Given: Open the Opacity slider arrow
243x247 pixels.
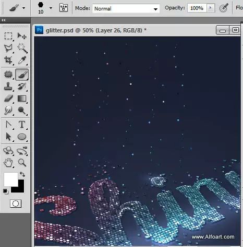Looking at the screenshot, I should [211, 8].
